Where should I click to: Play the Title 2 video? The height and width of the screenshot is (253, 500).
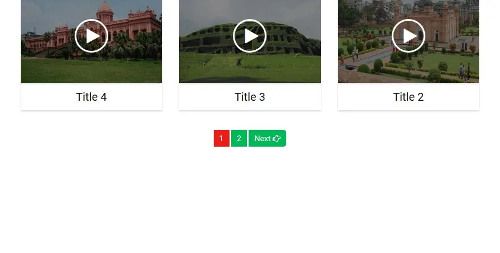(408, 36)
